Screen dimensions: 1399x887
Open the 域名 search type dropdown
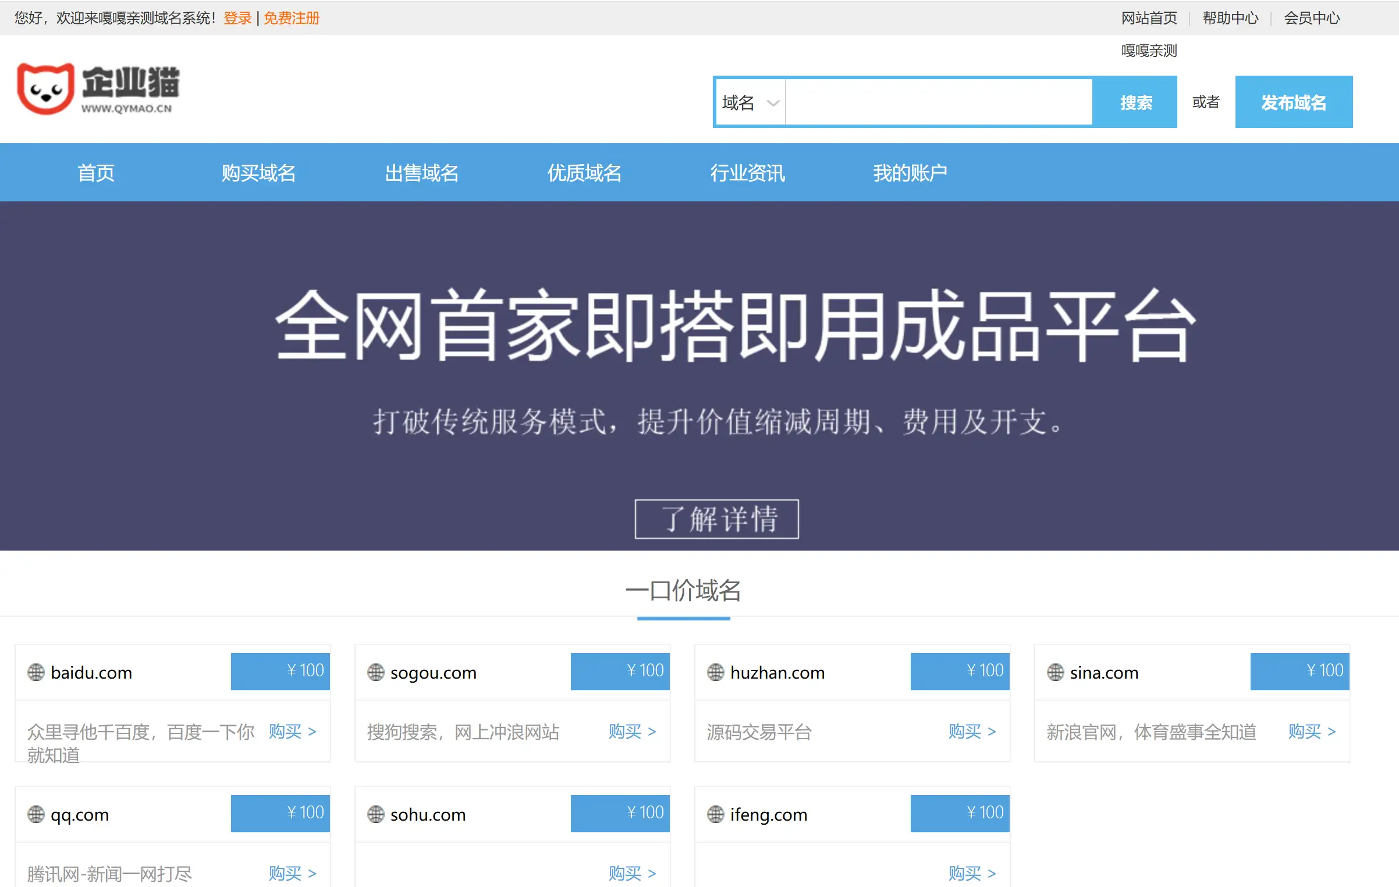click(x=749, y=102)
